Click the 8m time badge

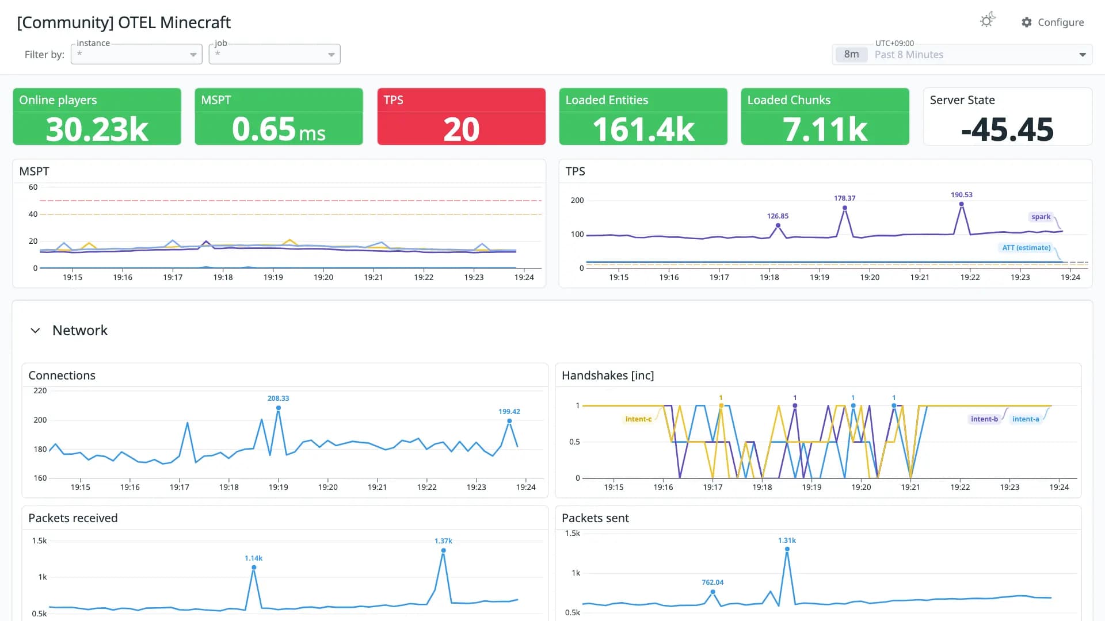(x=851, y=55)
